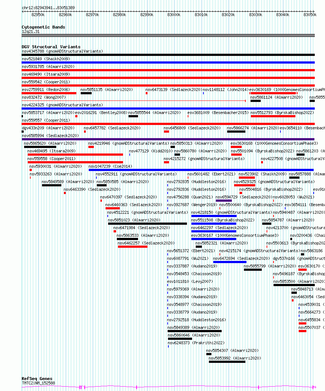Click nsv4219946 gnomADStructuralVariants label

click(129, 143)
